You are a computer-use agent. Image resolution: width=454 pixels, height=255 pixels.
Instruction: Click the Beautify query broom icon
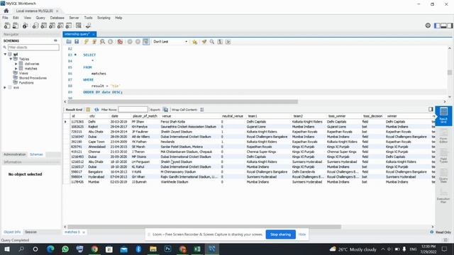[204, 42]
